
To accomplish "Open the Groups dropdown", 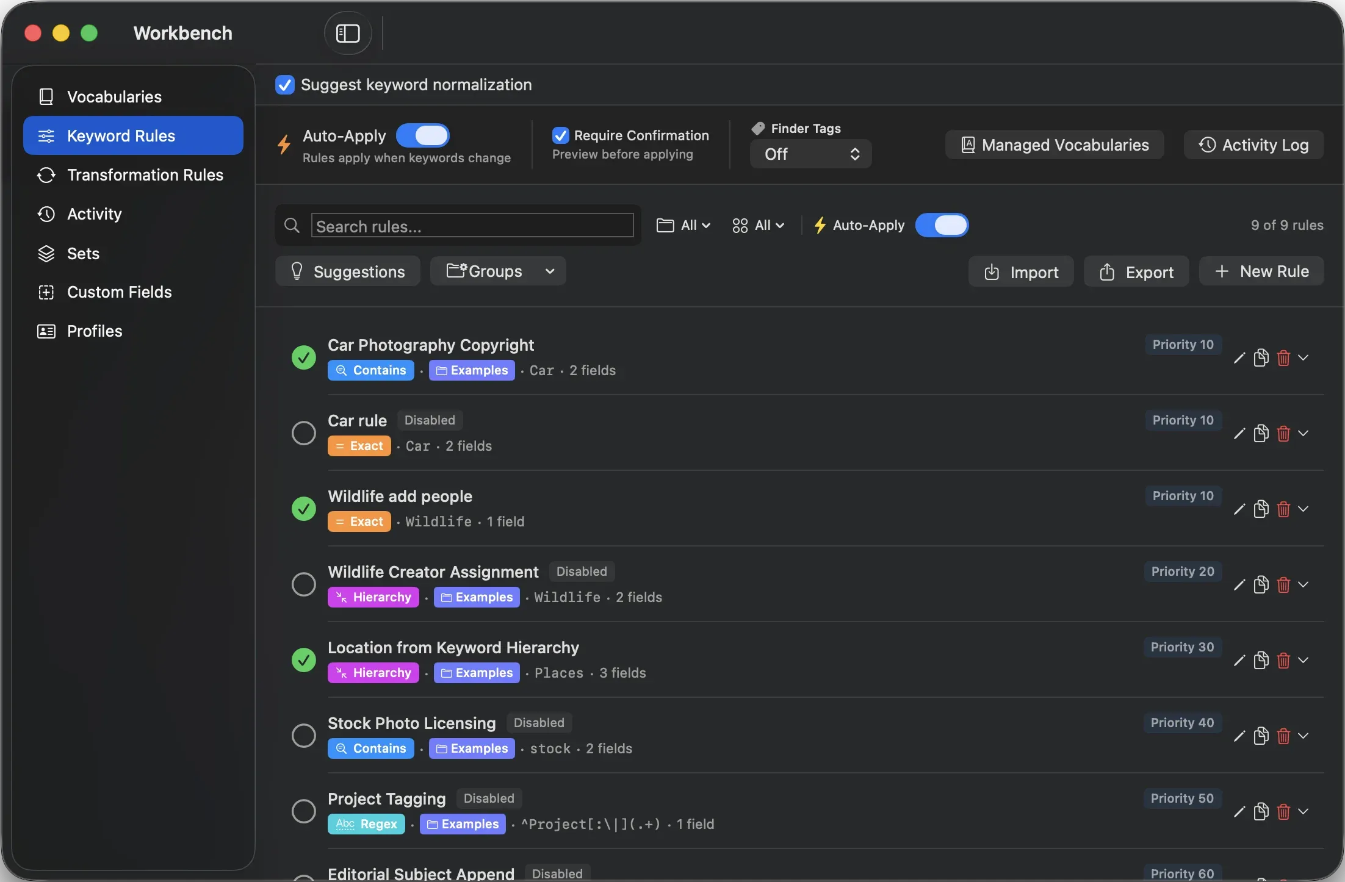I will (x=498, y=271).
